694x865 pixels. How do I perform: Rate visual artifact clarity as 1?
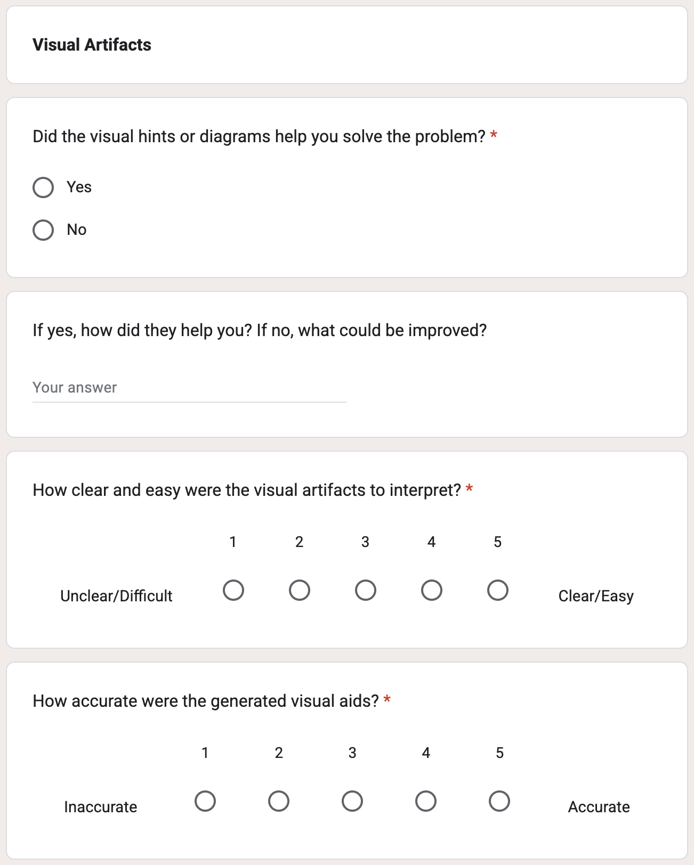pyautogui.click(x=233, y=590)
